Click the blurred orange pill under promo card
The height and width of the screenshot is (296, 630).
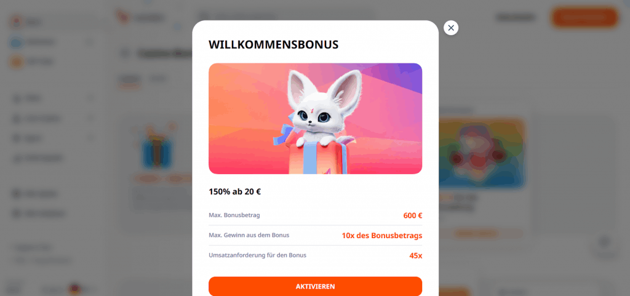[x=476, y=233]
